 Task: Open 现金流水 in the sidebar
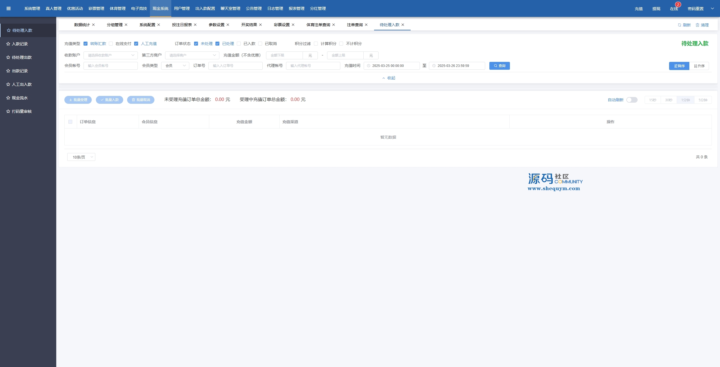(20, 98)
